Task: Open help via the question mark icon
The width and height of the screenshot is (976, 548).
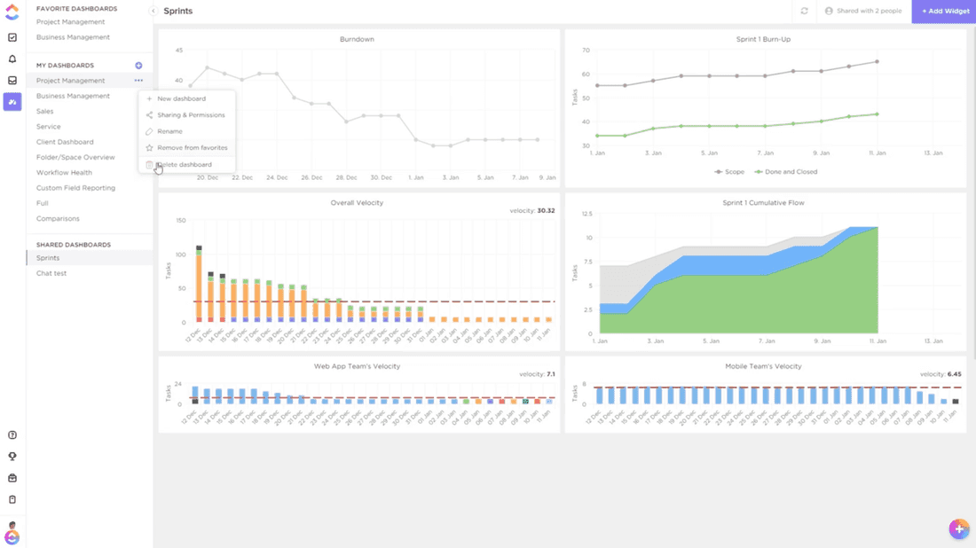Action: point(12,434)
